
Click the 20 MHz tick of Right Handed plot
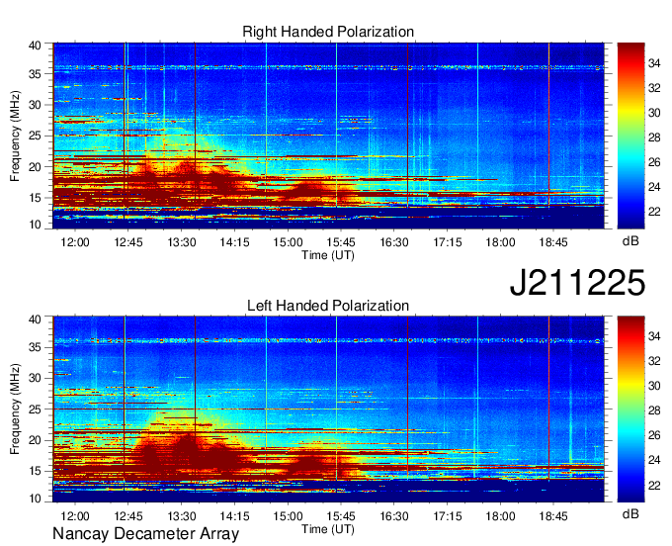(35, 167)
